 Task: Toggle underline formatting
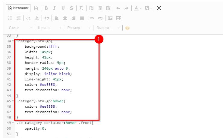pyautogui.click(x=63, y=8)
